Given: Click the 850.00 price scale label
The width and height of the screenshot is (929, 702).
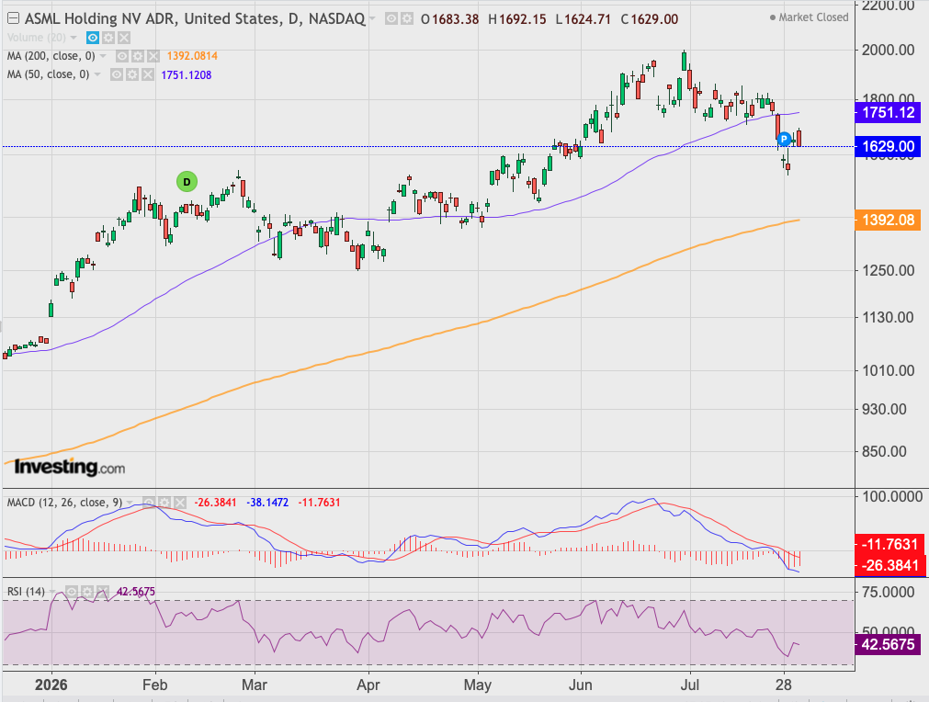Looking at the screenshot, I should point(884,451).
